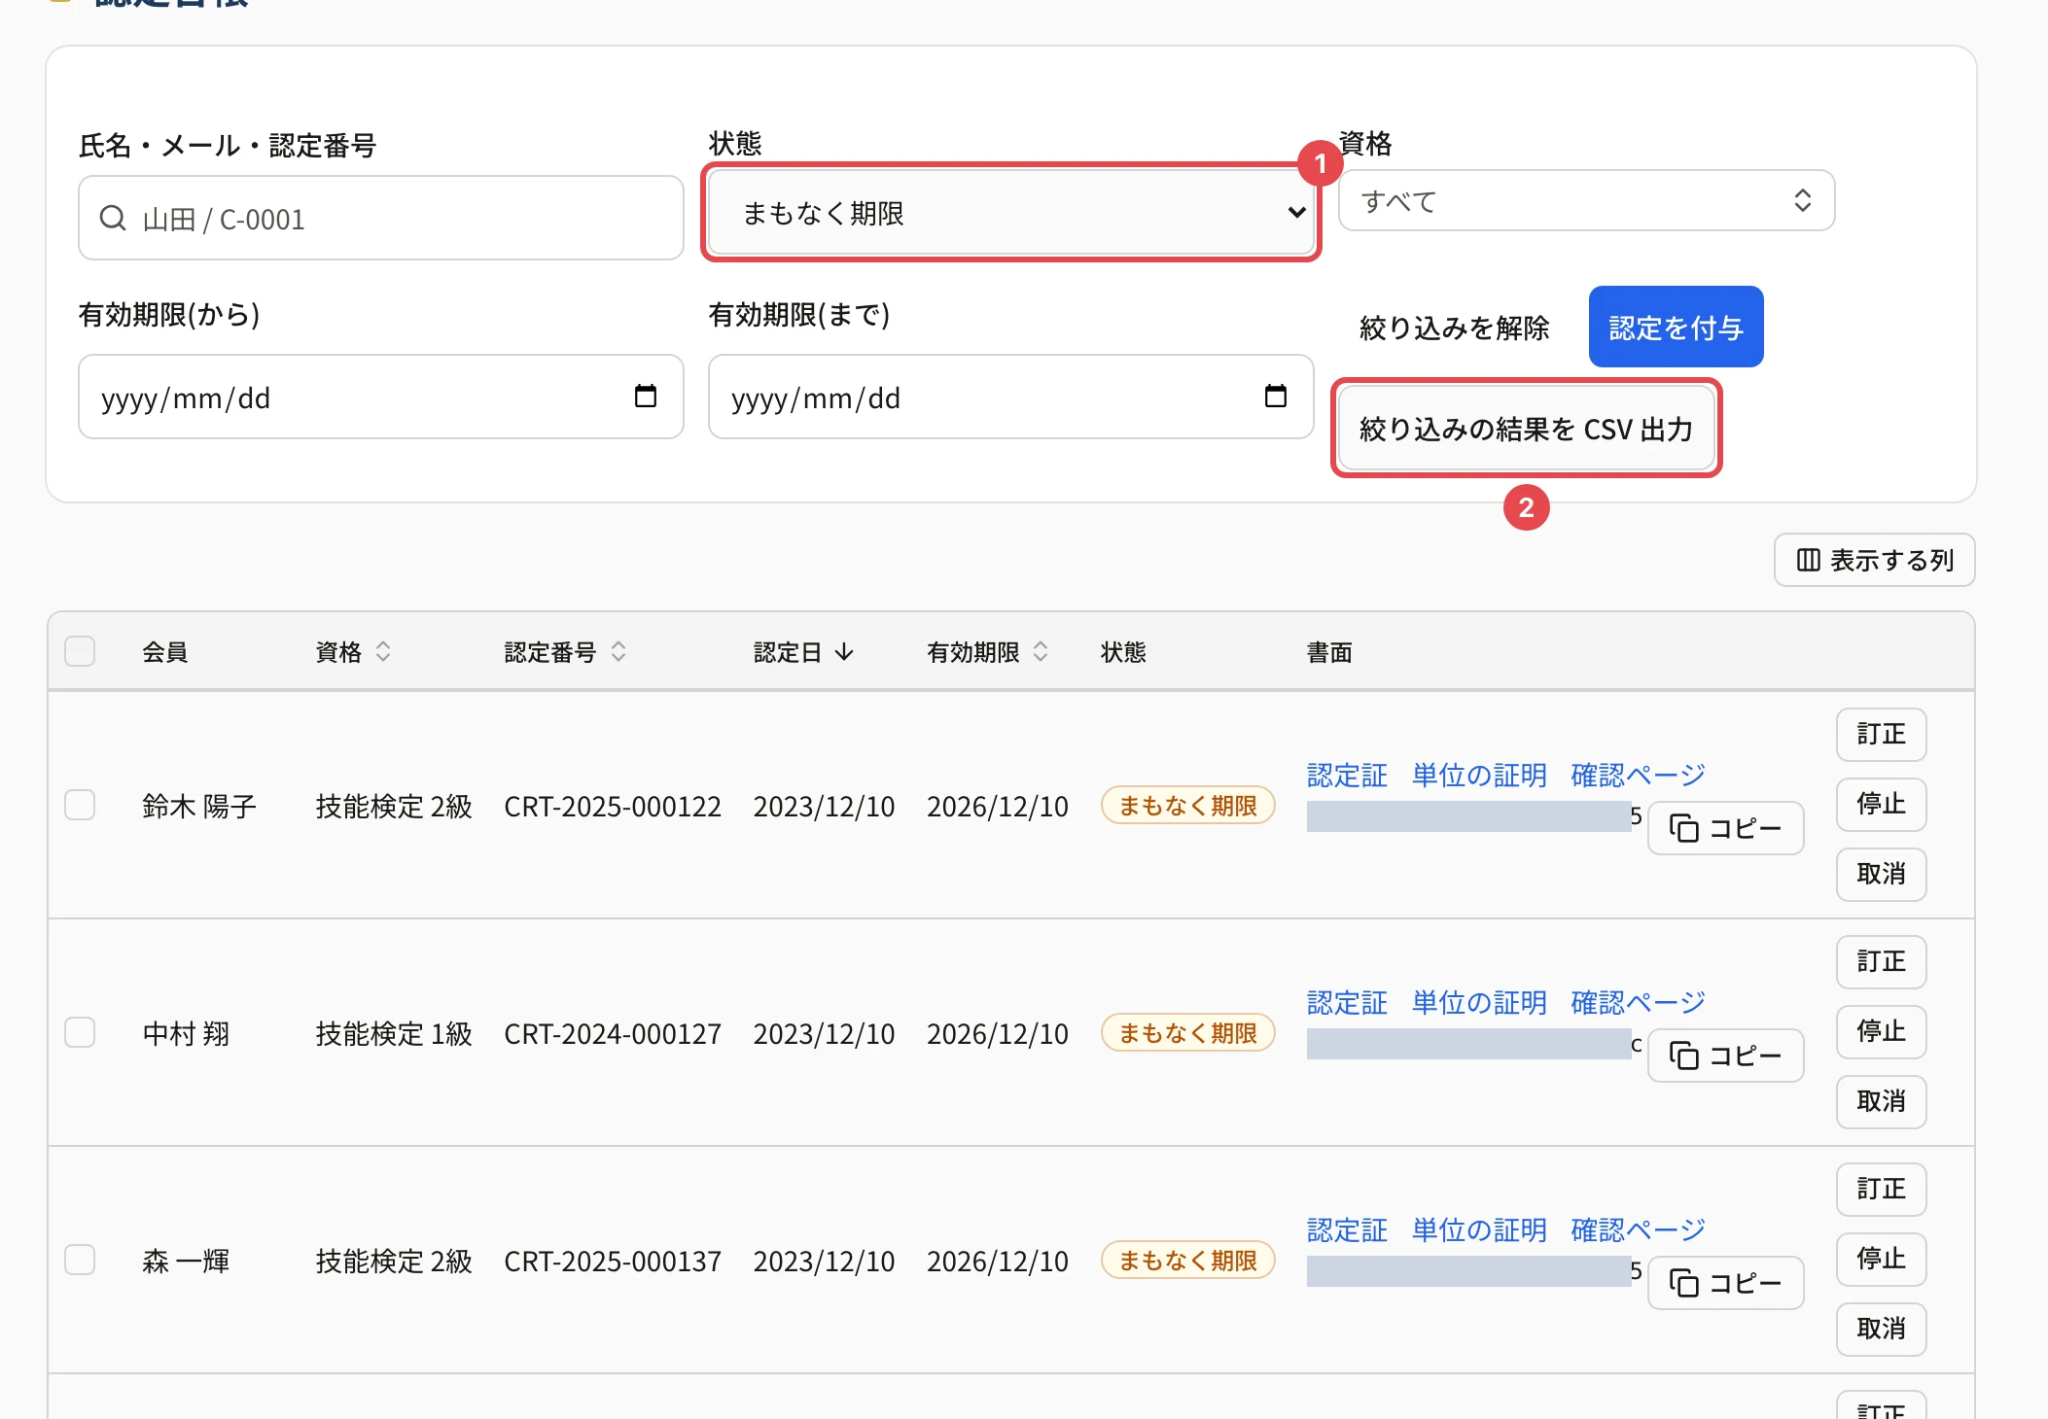Click 取消 button for 鈴木 陽子

[x=1882, y=874]
